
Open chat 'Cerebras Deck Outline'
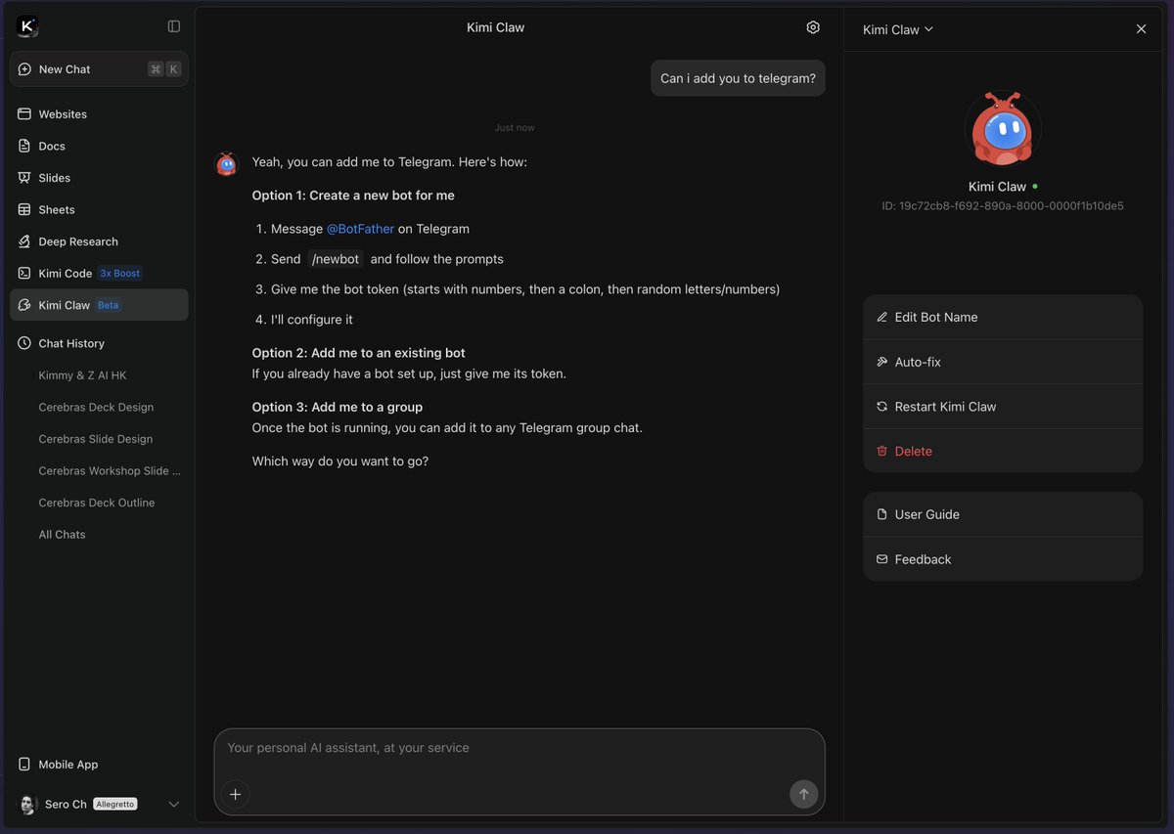pos(99,503)
